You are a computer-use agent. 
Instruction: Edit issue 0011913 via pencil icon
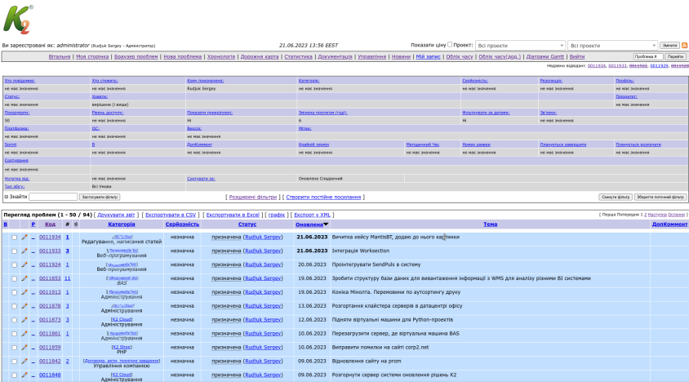pos(24,292)
